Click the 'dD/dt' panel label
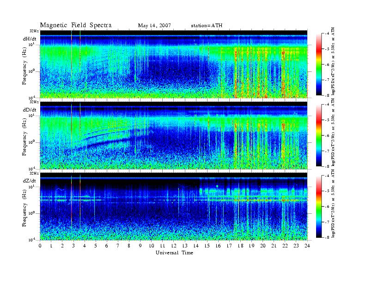 point(30,110)
